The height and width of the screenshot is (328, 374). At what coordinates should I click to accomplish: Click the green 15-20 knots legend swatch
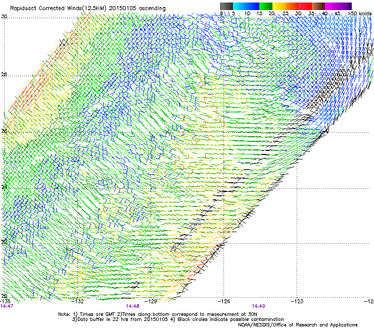click(x=266, y=6)
